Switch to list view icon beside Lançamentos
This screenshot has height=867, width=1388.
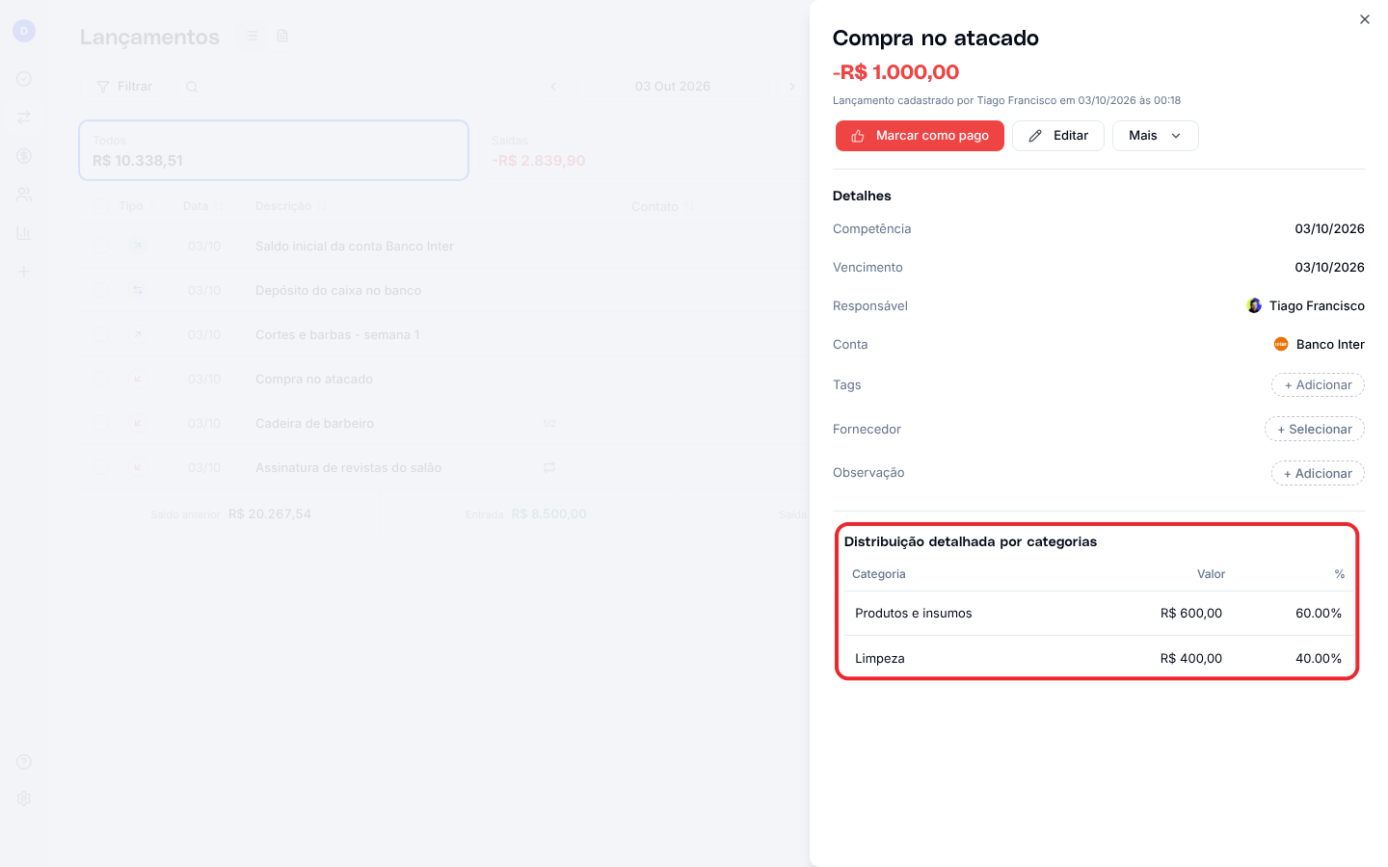(252, 36)
